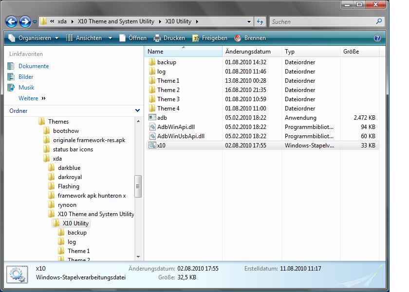The image size is (409, 292).
Task: Sort files by Größe column header
Action: coord(360,52)
